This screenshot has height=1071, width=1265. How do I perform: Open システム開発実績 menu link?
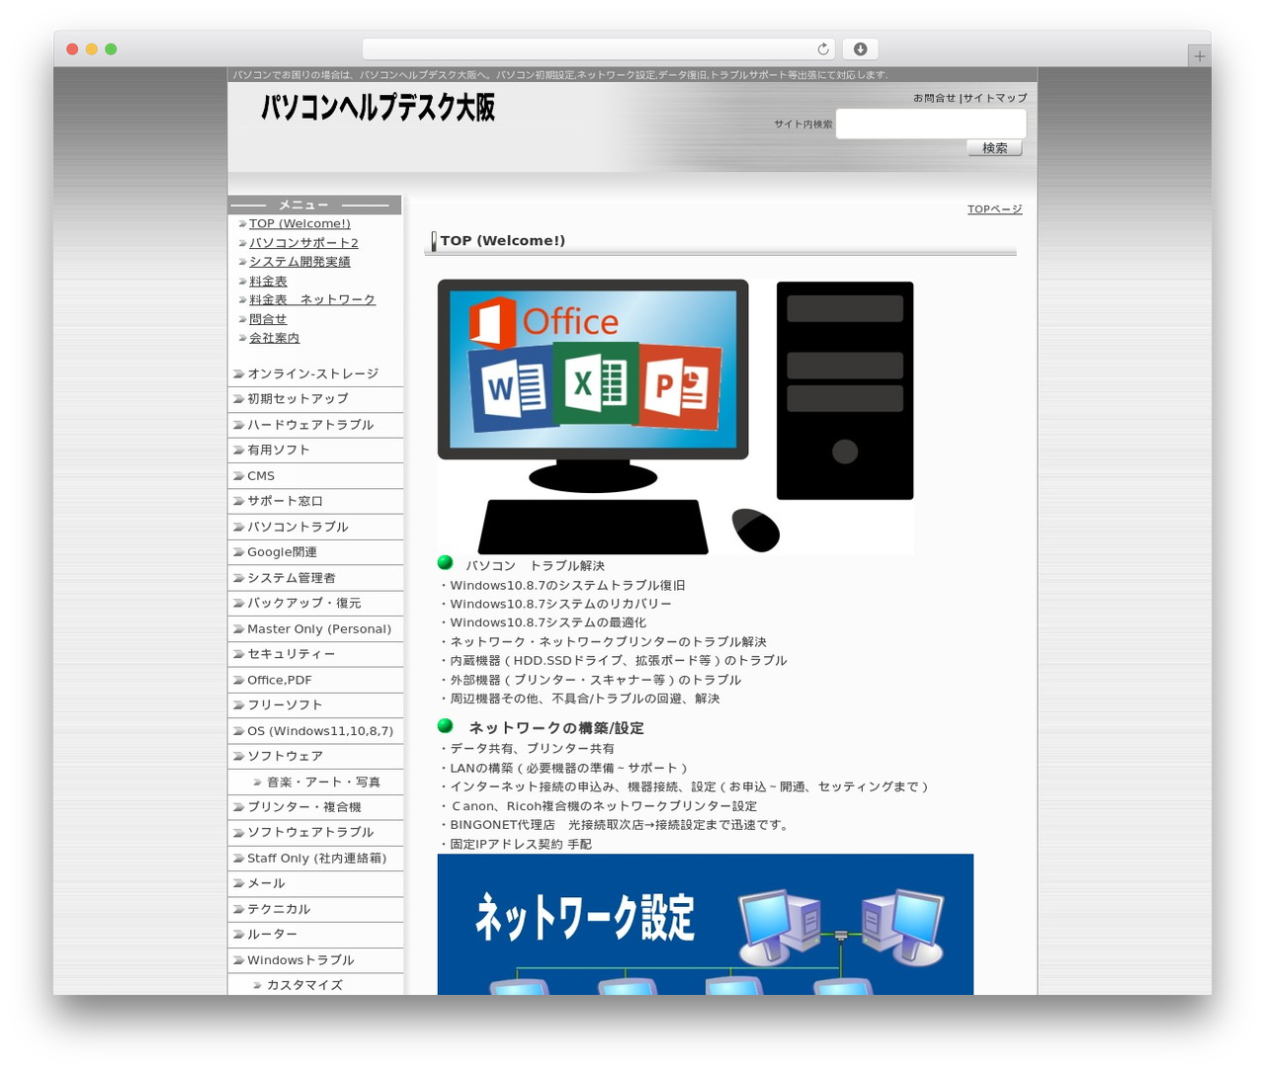[x=299, y=262]
